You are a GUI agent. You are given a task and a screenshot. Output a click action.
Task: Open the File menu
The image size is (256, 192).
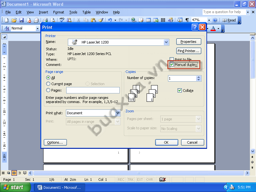pyautogui.click(x=8, y=12)
